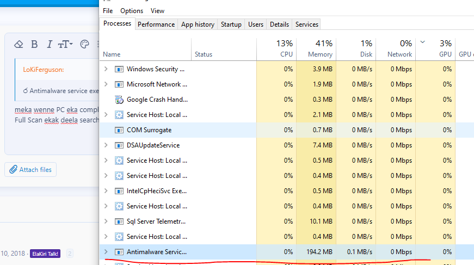The height and width of the screenshot is (265, 474).
Task: Expand Service Host row using 2.1 MB
Action: 106,114
